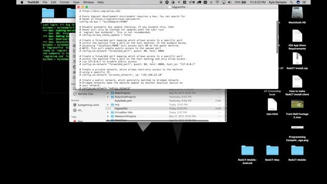Expand the tmp folder in Finder
The image size is (327, 184).
[x=108, y=104]
